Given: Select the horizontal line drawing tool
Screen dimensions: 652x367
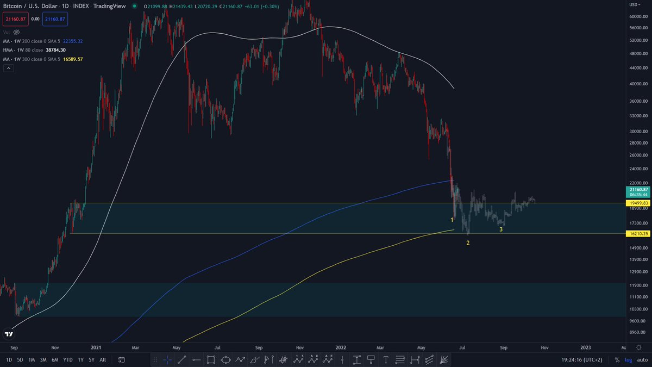Looking at the screenshot, I should (x=196, y=359).
